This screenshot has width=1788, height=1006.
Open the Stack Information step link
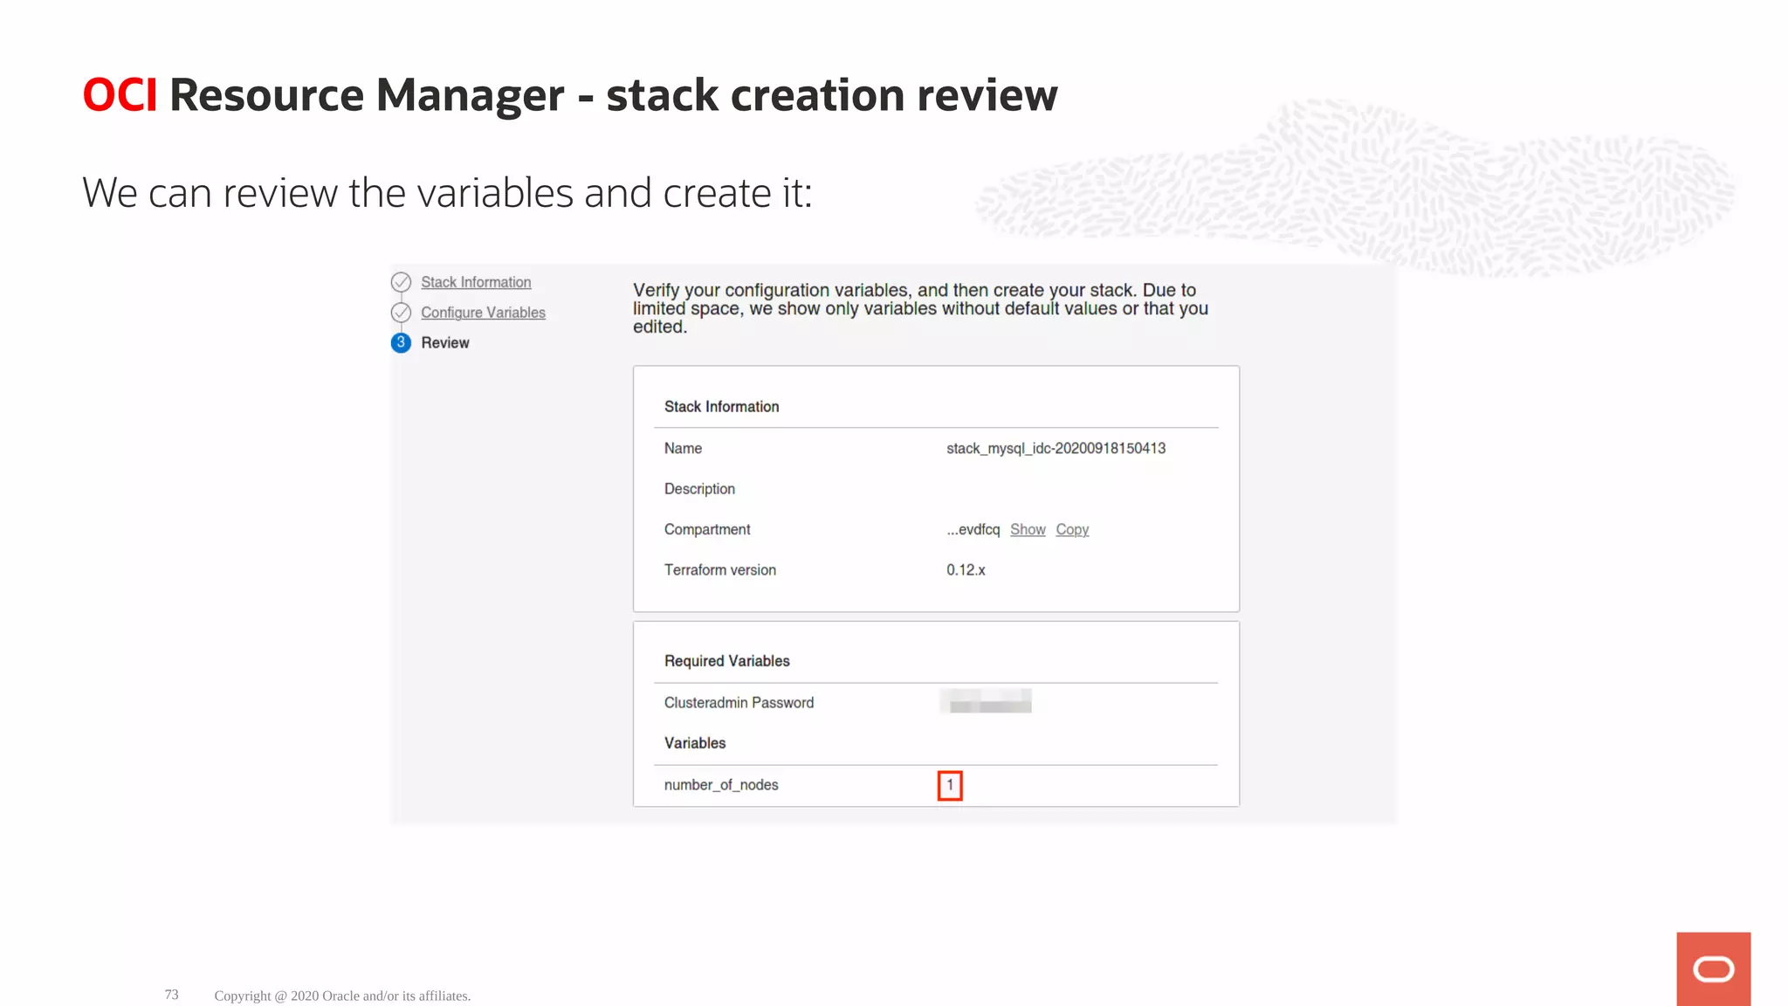476,282
